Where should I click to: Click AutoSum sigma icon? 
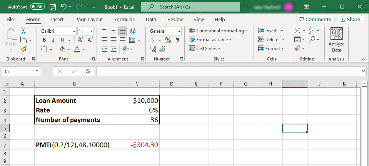[297, 31]
